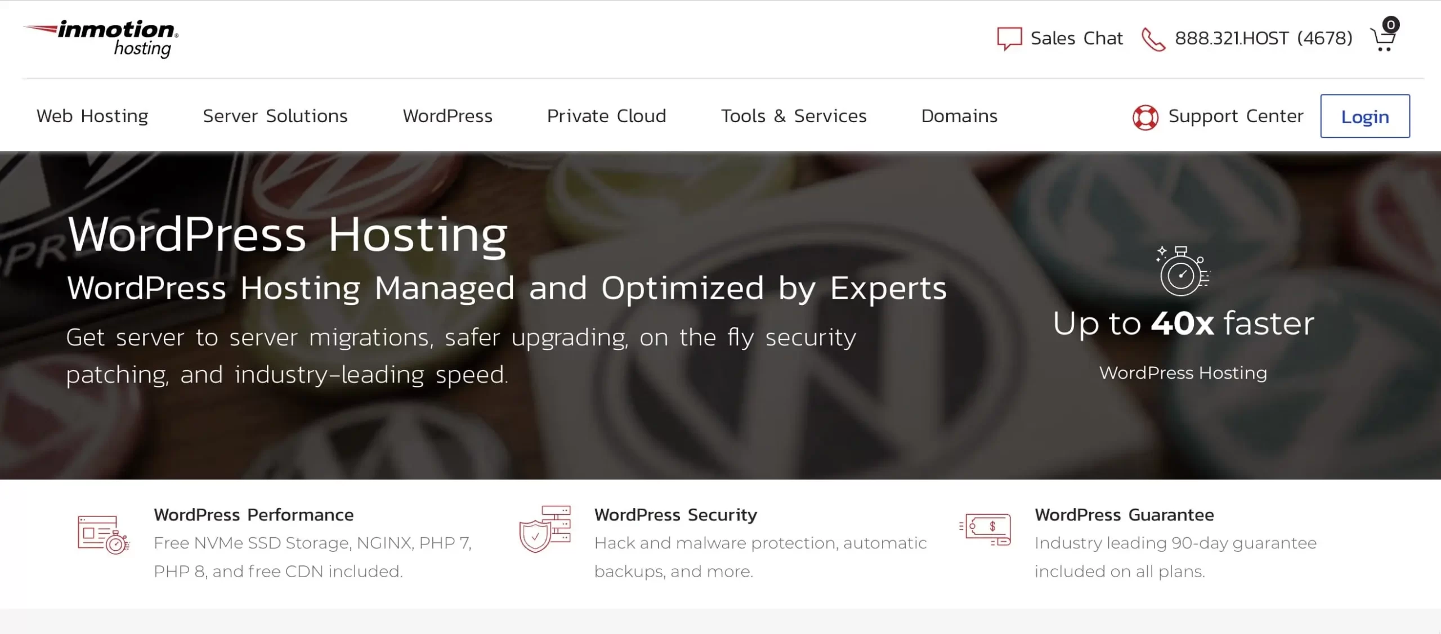Expand the Server Solutions menu
Screen dimensions: 1441x634
pos(275,116)
